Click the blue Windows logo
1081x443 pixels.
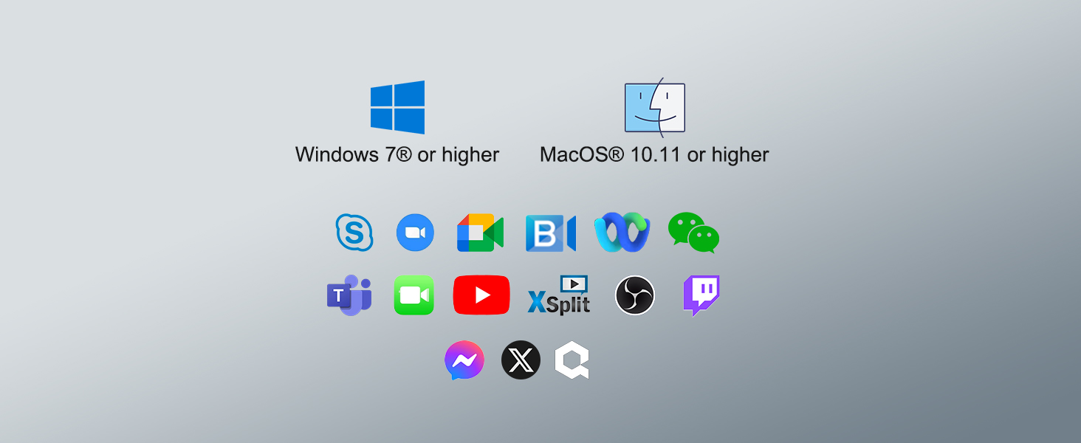pos(397,107)
